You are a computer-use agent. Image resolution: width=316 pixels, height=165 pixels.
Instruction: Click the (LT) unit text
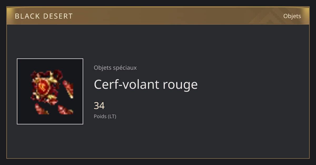pyautogui.click(x=112, y=116)
